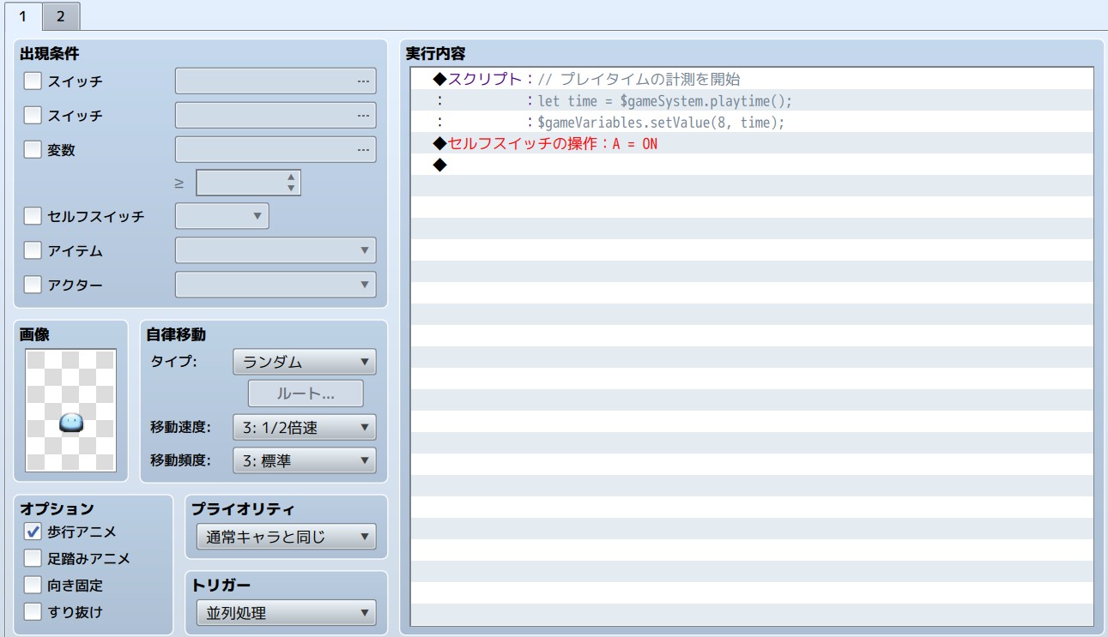Open the 移動頻度 dropdown set to 標準
The image size is (1108, 637).
pyautogui.click(x=304, y=461)
